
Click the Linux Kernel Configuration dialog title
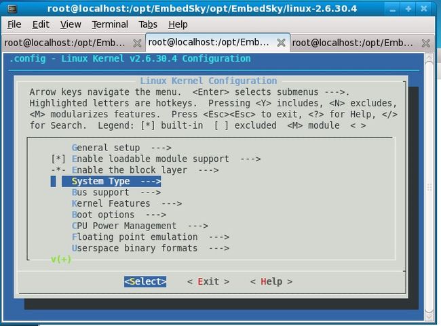208,81
